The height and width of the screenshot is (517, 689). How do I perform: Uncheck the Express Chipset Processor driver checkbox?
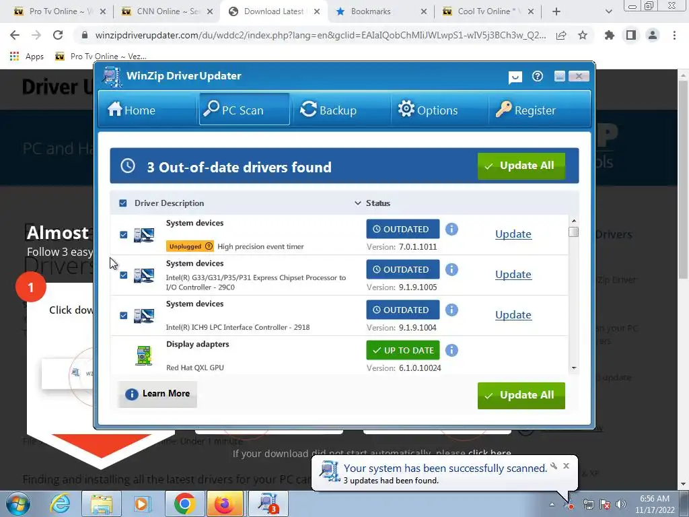[x=124, y=275]
